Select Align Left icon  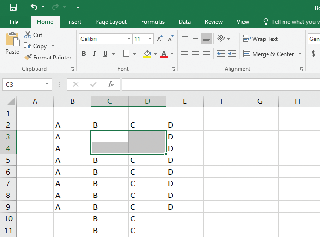point(185,54)
